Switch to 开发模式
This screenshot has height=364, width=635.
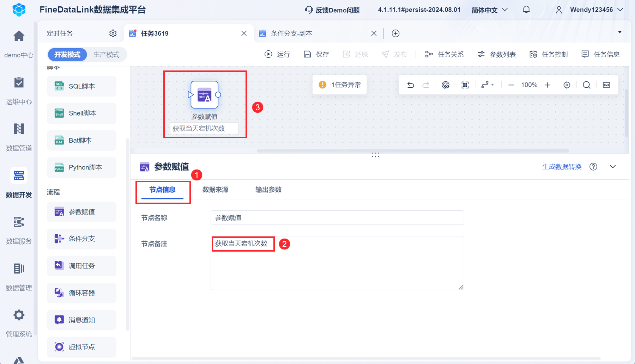point(67,55)
